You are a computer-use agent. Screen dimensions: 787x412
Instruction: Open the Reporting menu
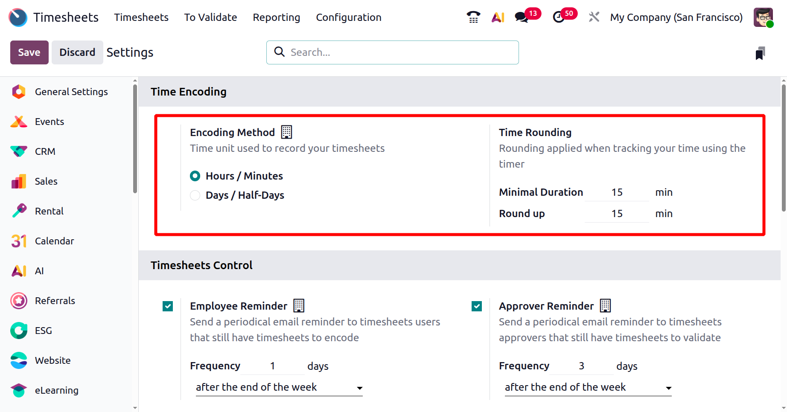tap(276, 17)
